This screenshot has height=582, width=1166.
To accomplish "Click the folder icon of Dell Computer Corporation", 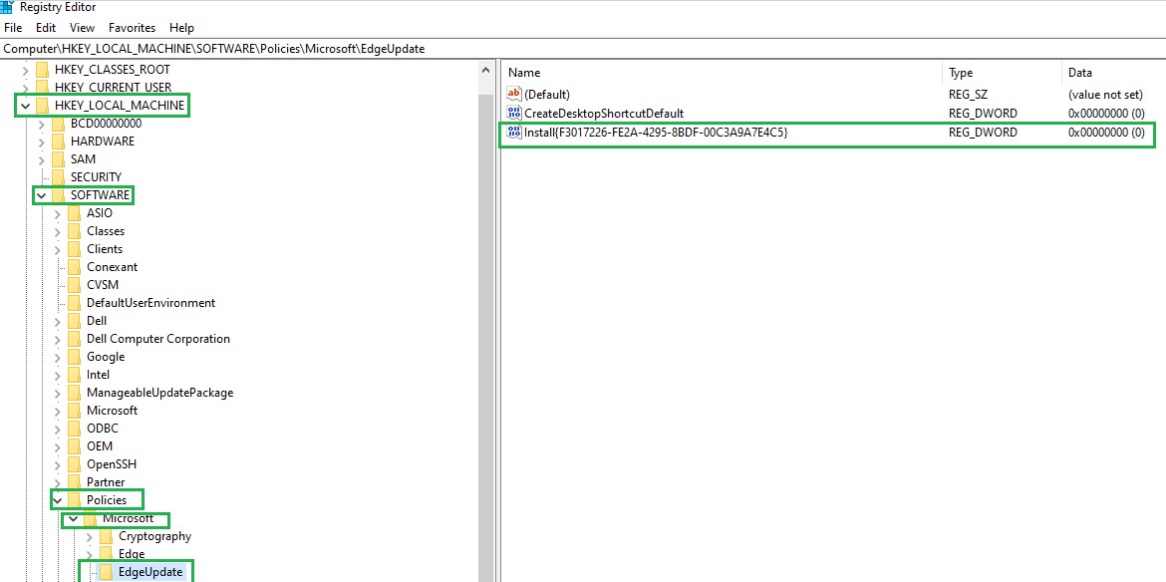I will 74,339.
